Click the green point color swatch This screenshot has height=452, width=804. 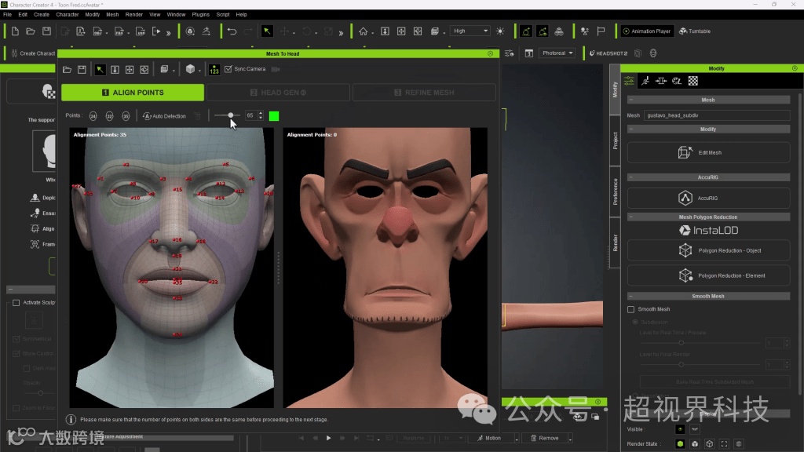tap(274, 116)
